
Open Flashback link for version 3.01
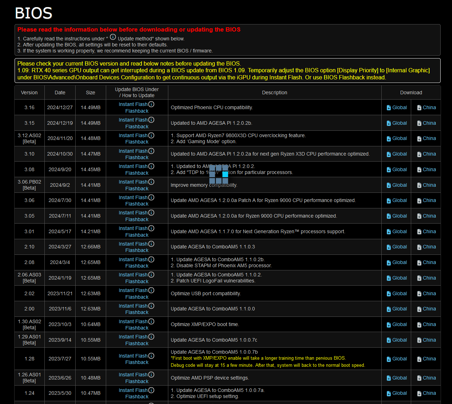[x=137, y=235]
